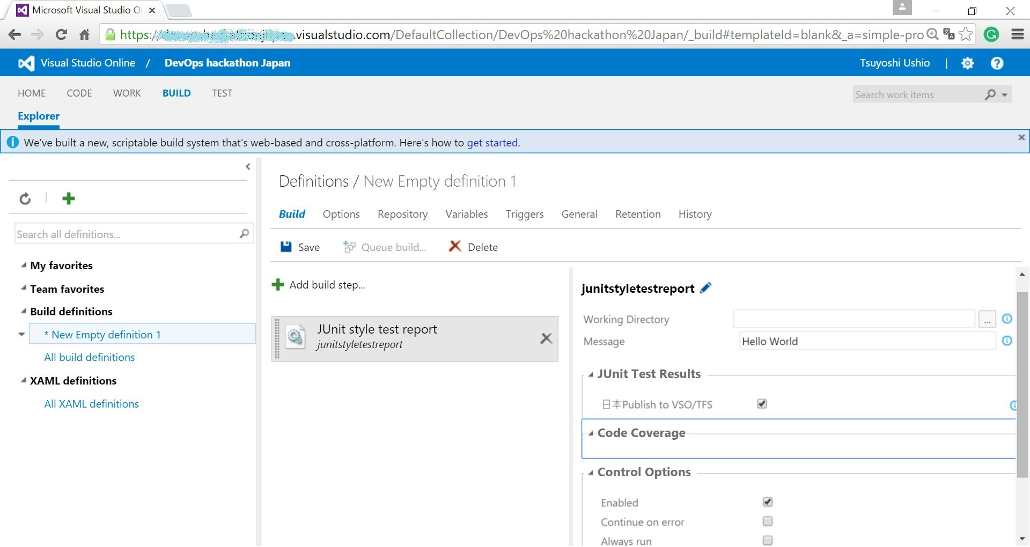The width and height of the screenshot is (1030, 547).
Task: Remove the JUnit style test report step
Action: pos(546,338)
